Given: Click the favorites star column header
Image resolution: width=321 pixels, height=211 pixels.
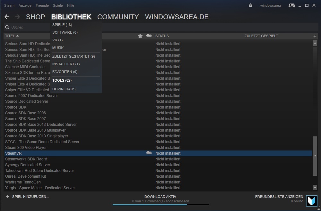Looking at the screenshot, I should (140, 36).
